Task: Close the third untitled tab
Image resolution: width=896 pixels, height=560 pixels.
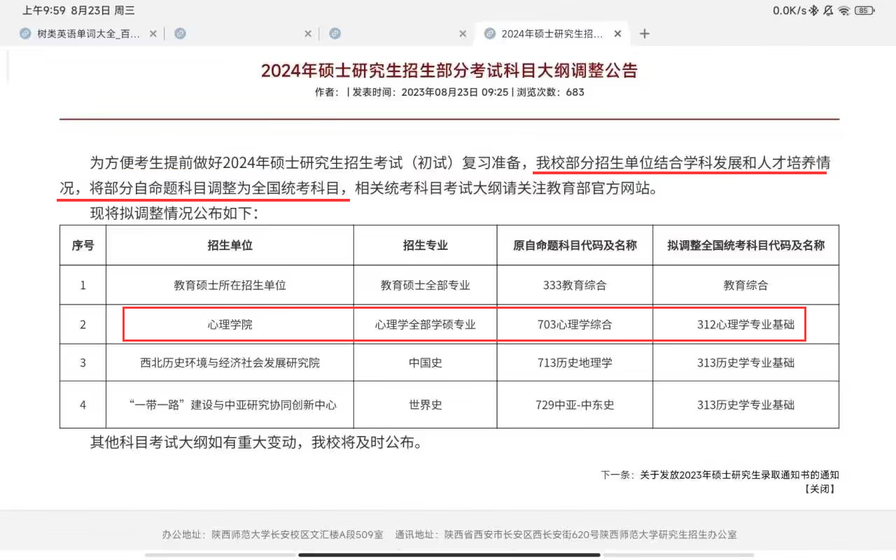Action: pyautogui.click(x=463, y=34)
